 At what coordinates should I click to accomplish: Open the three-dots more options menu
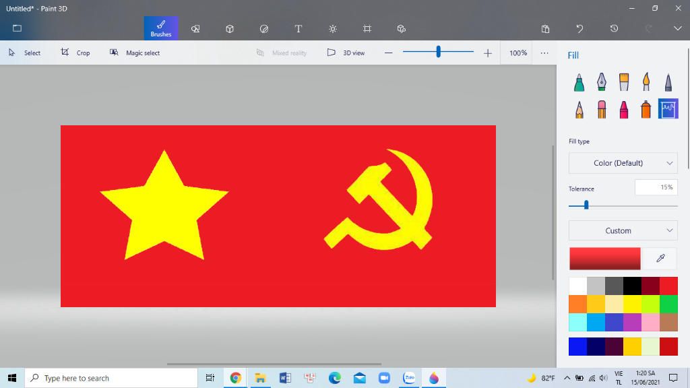(x=544, y=53)
